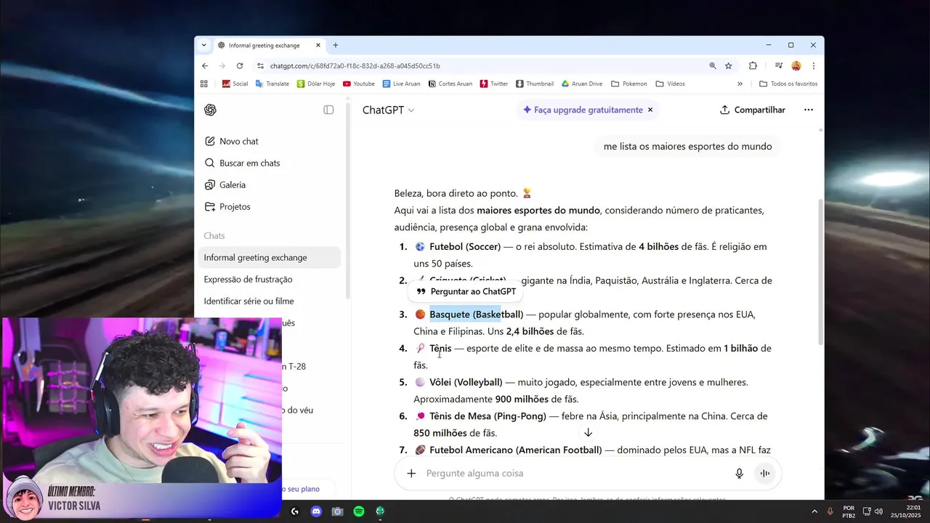The image size is (930, 523).
Task: Expand hidden bookmarks with double chevron
Action: click(x=740, y=84)
